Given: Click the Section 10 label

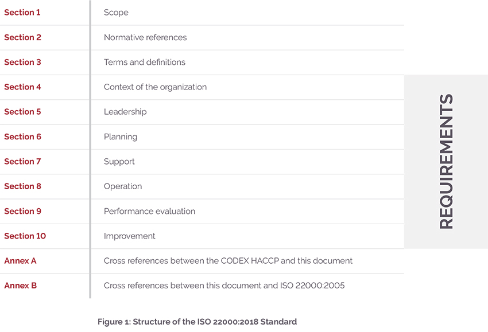Looking at the screenshot, I should pos(25,236).
